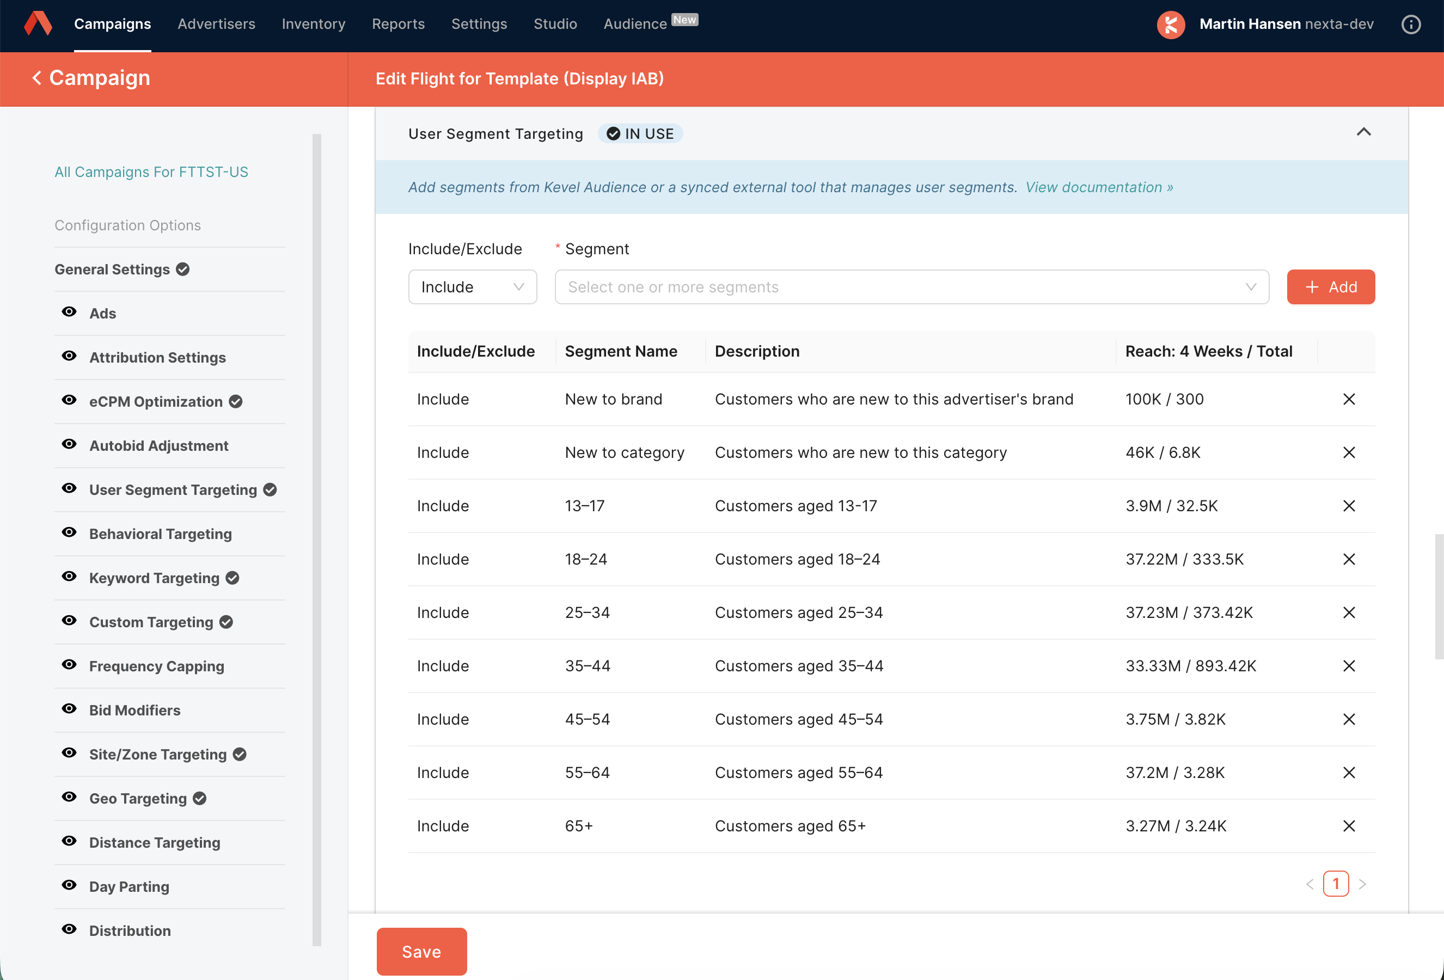Collapse the User Segment Targeting section

pos(1363,132)
